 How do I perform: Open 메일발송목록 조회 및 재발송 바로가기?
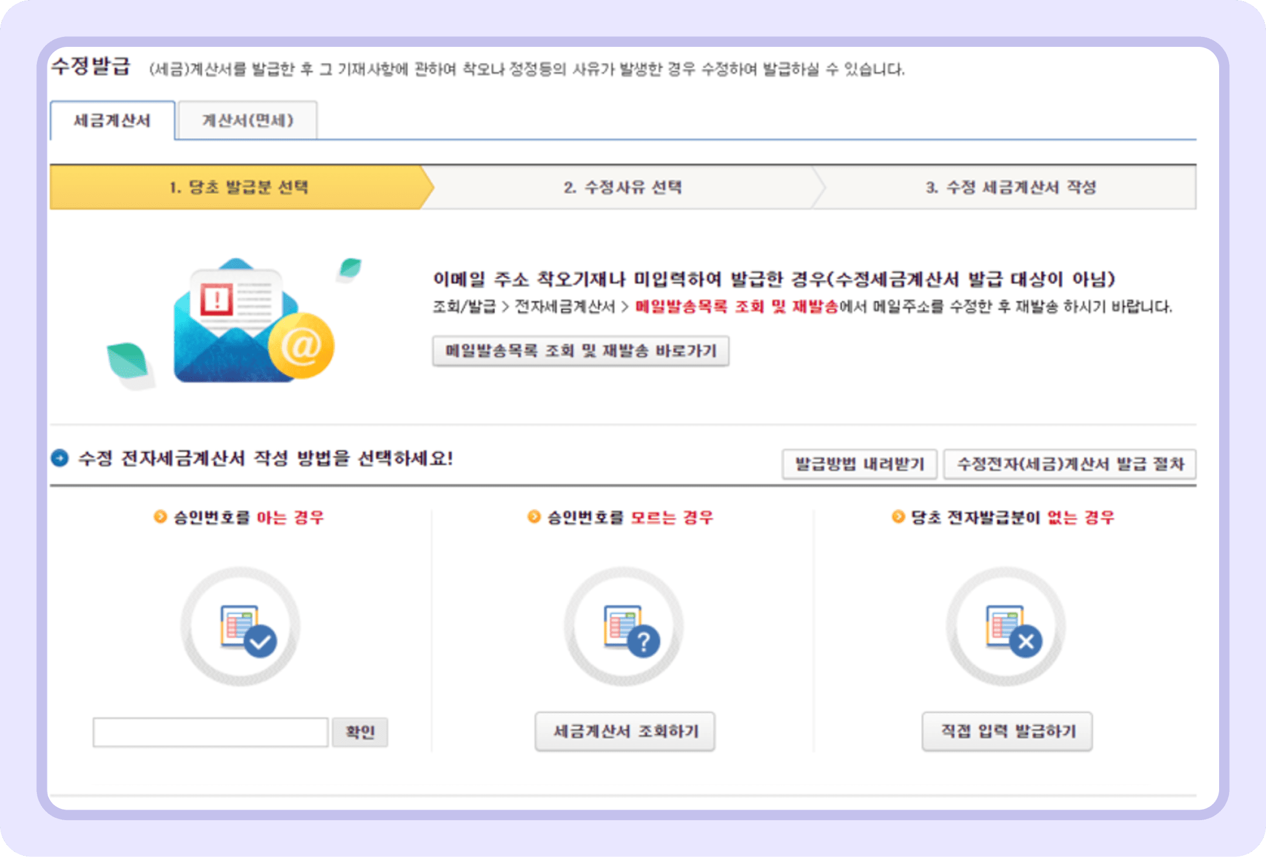point(581,351)
